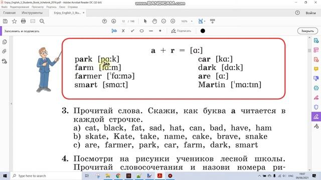The image size is (321, 180).
Task: Pick the cross mark annotation tool
Action: [123, 31]
